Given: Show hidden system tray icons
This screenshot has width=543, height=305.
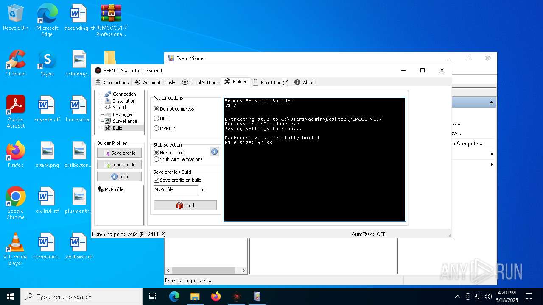Looking at the screenshot, I should (457, 297).
